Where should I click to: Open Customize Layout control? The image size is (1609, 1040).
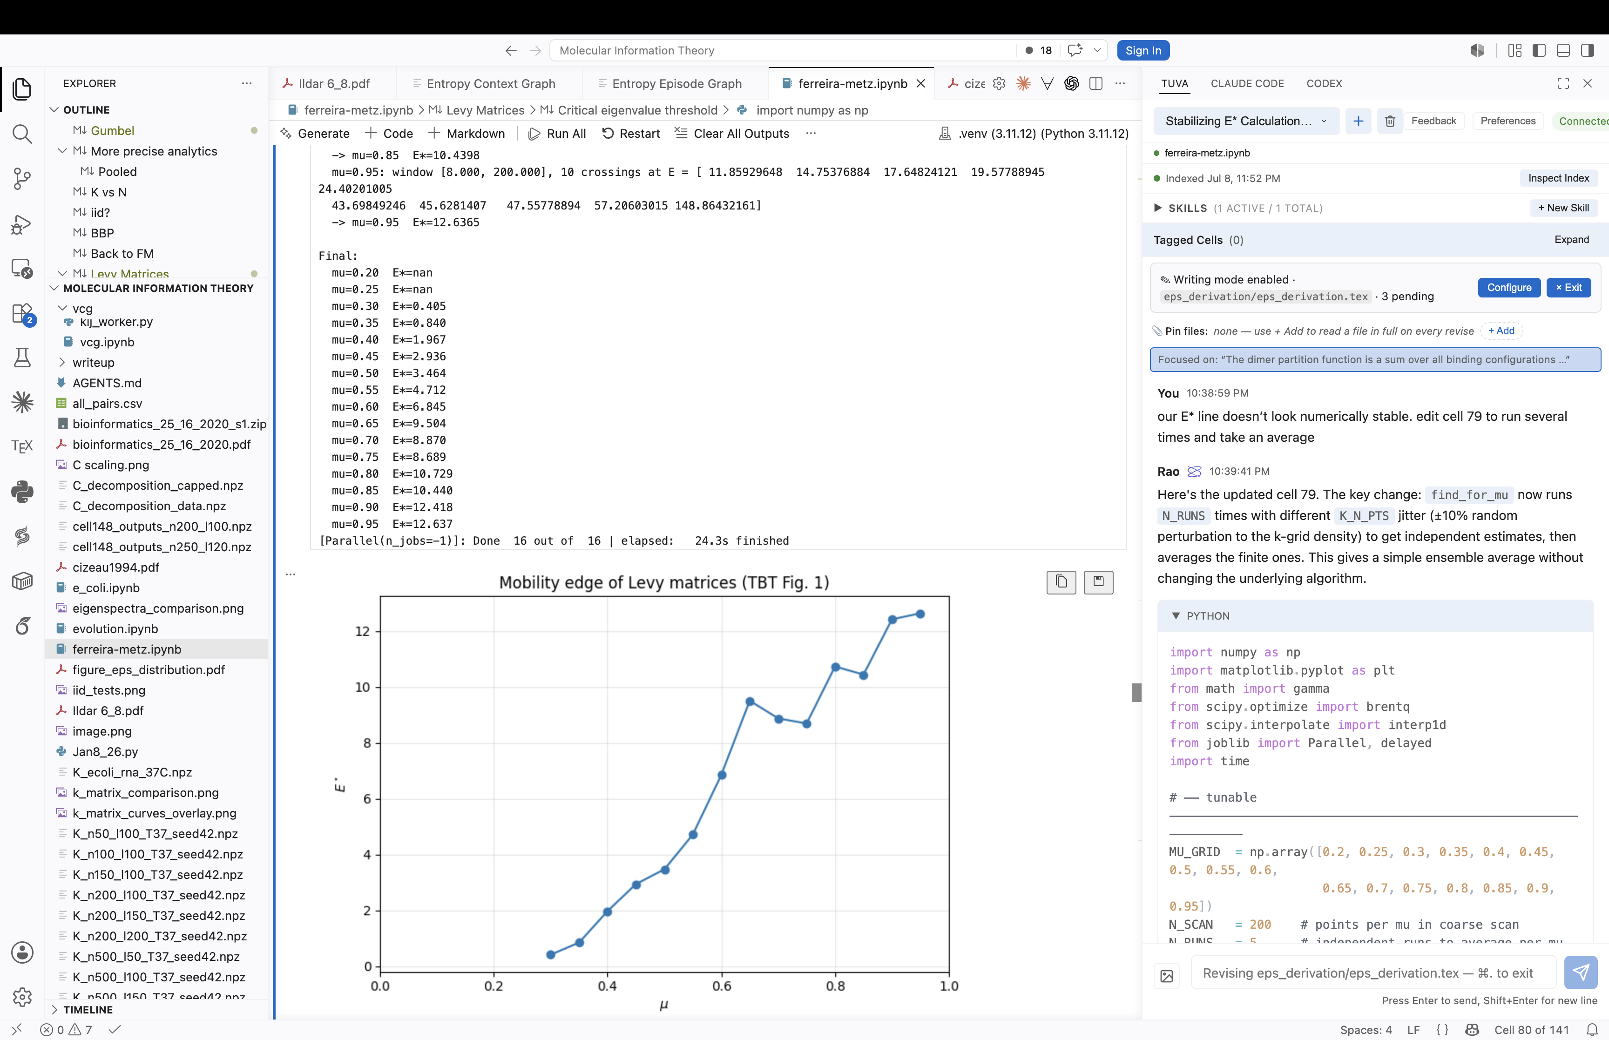click(x=1514, y=51)
